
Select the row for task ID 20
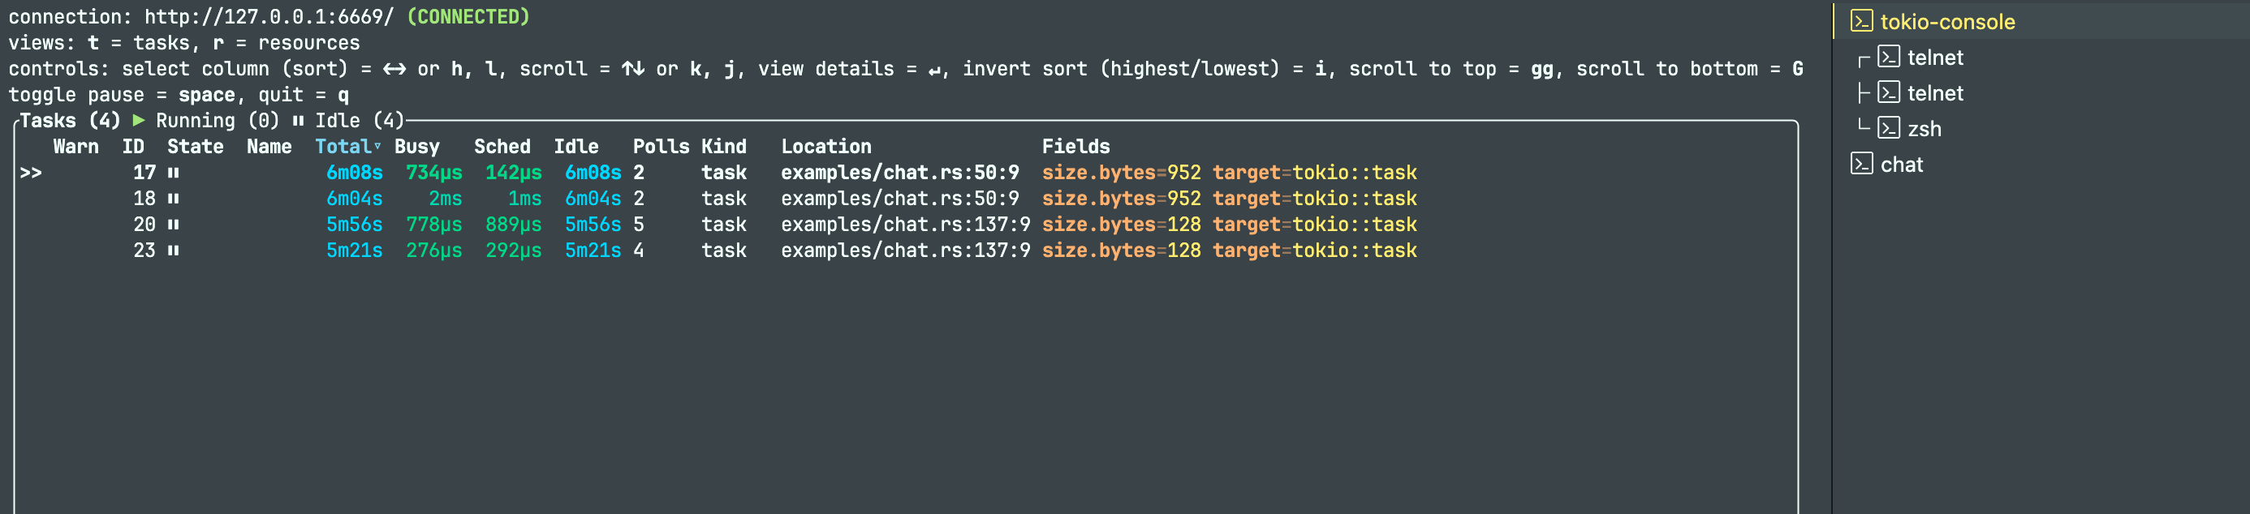click(x=906, y=225)
